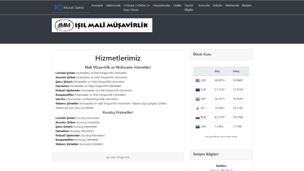The image size is (304, 171).
Task: Click USD selling rate 28,9495
Action: click(238, 80)
